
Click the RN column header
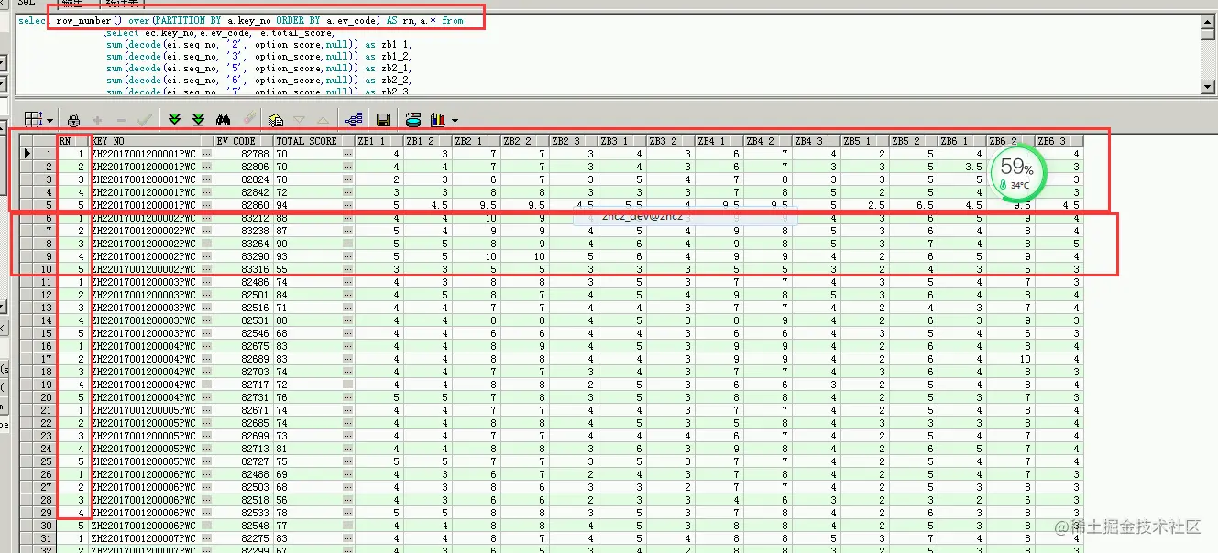tap(73, 141)
